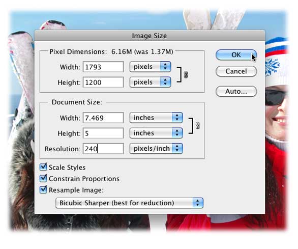
Task: Click the Auto... button
Action: point(236,91)
